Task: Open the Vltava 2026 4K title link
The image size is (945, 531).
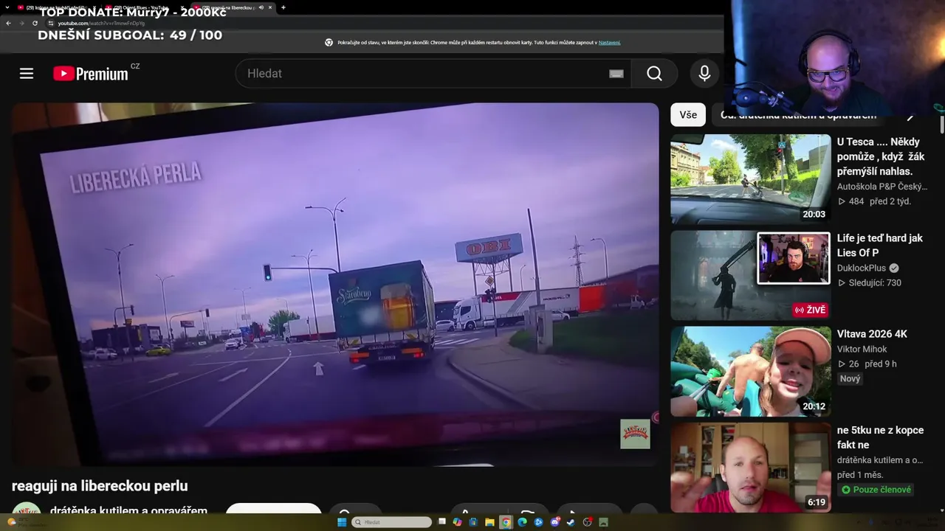Action: 872,334
